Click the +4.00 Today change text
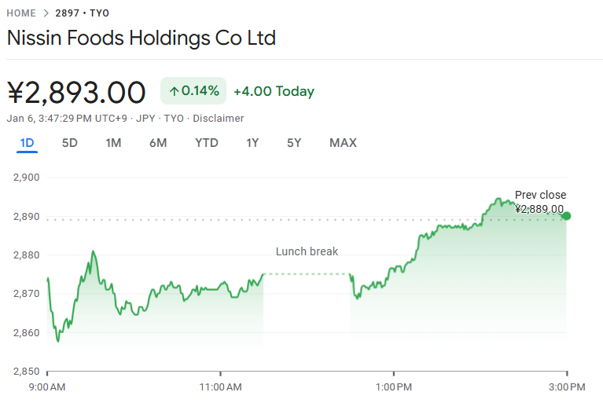The width and height of the screenshot is (603, 403). tap(274, 91)
